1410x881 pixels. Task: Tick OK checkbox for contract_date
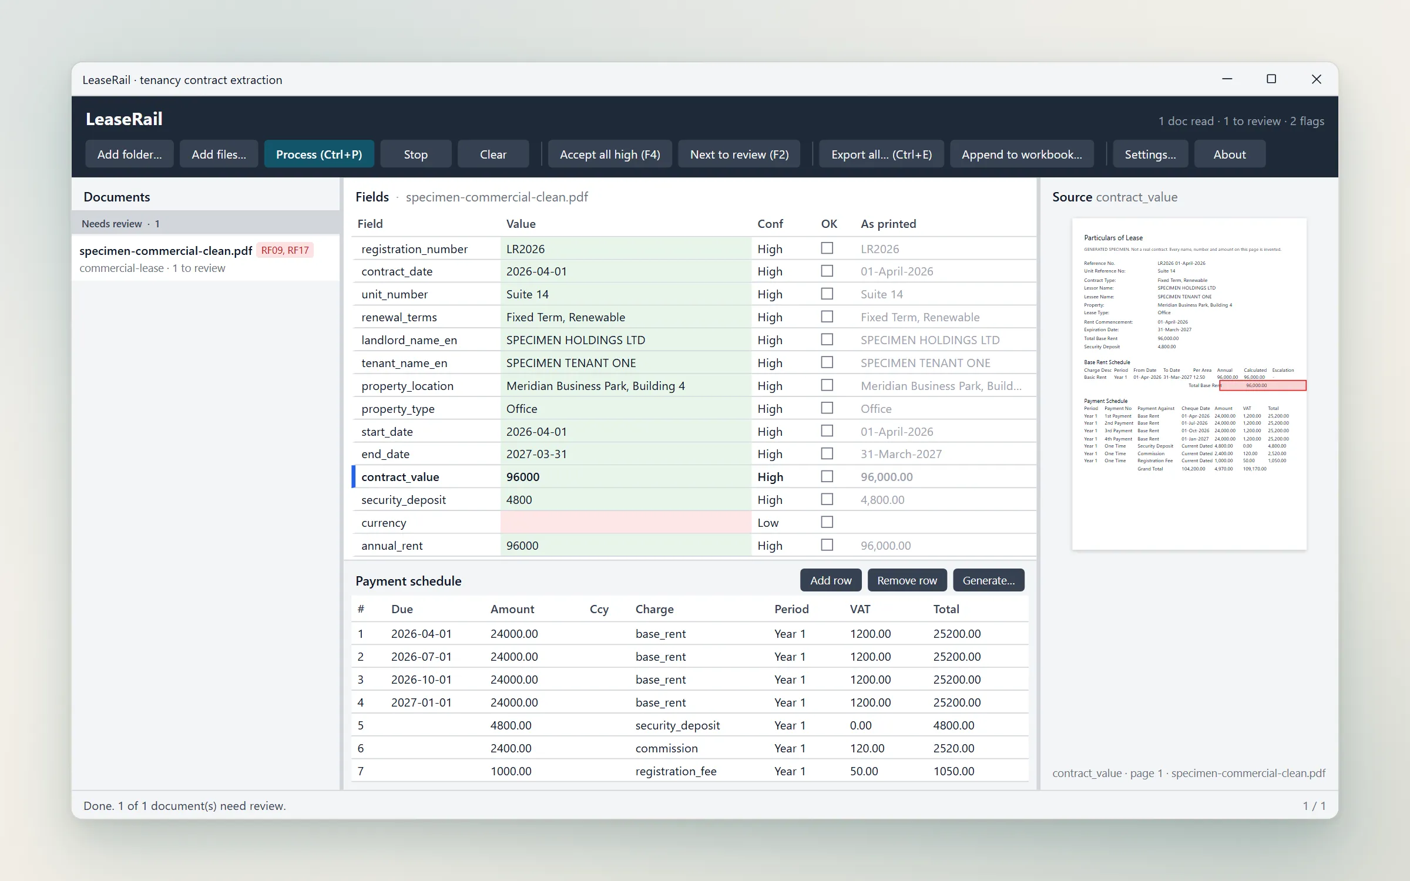tap(827, 271)
